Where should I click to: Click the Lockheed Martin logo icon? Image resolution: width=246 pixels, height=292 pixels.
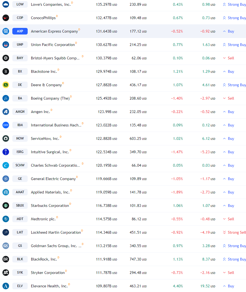point(6,232)
